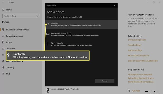Screen dimensions: 163x94
Task: Go back with the Settings back arrow
Action: [3, 2]
